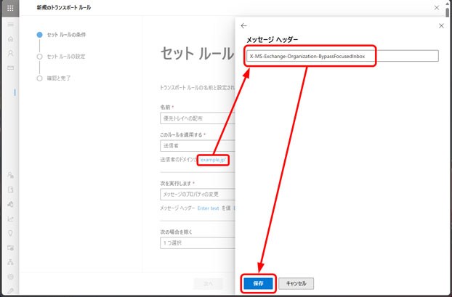Click the 名前 field with 優先トレイへの配布
452x297 pixels.
click(x=198, y=118)
